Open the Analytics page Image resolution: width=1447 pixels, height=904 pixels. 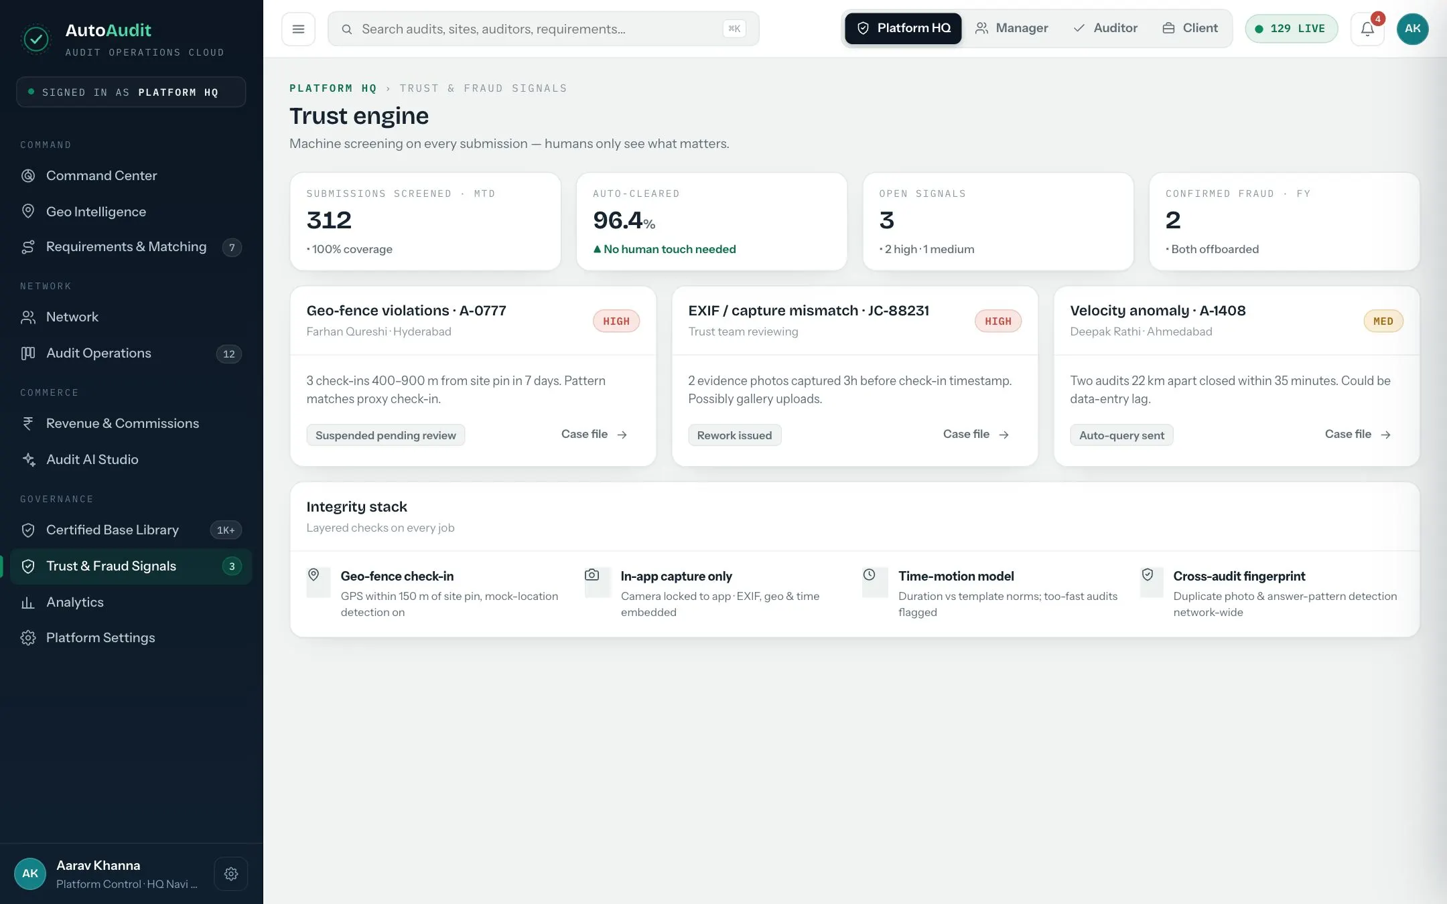click(x=131, y=602)
